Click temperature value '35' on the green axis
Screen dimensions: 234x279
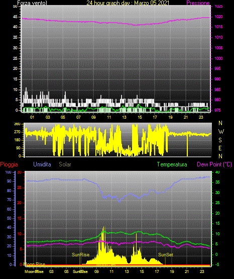pyautogui.click(x=217, y=182)
